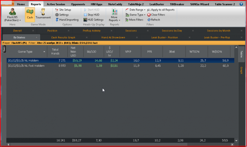The height and width of the screenshot is (147, 247).
Task: Refresh the report data
Action: click(x=154, y=20)
